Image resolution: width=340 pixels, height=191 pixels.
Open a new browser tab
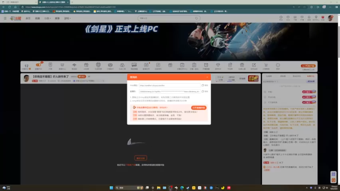pos(72,2)
